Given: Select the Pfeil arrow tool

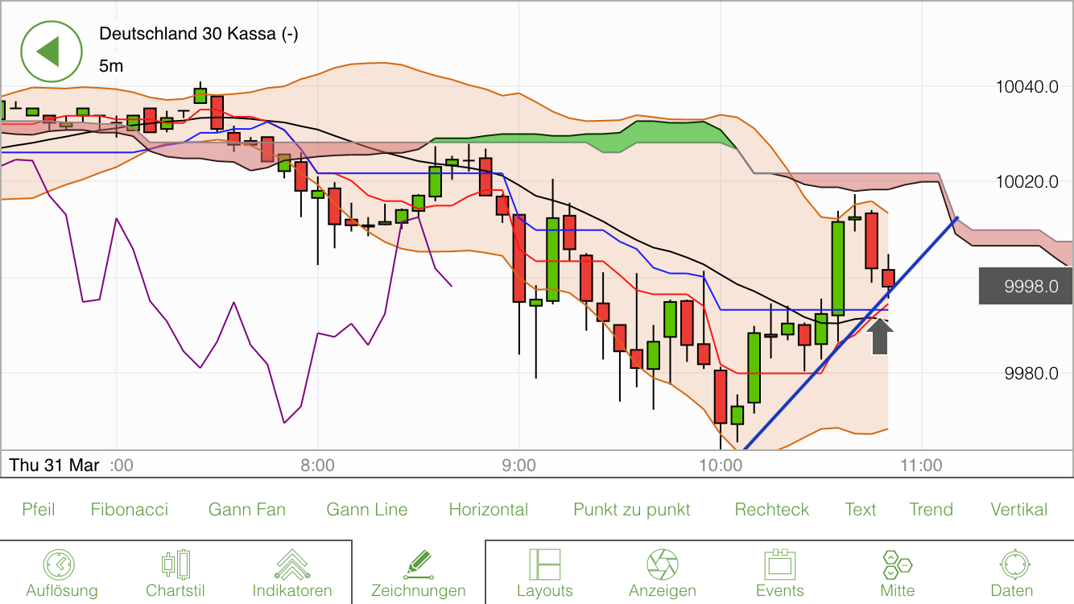Looking at the screenshot, I should (x=39, y=509).
